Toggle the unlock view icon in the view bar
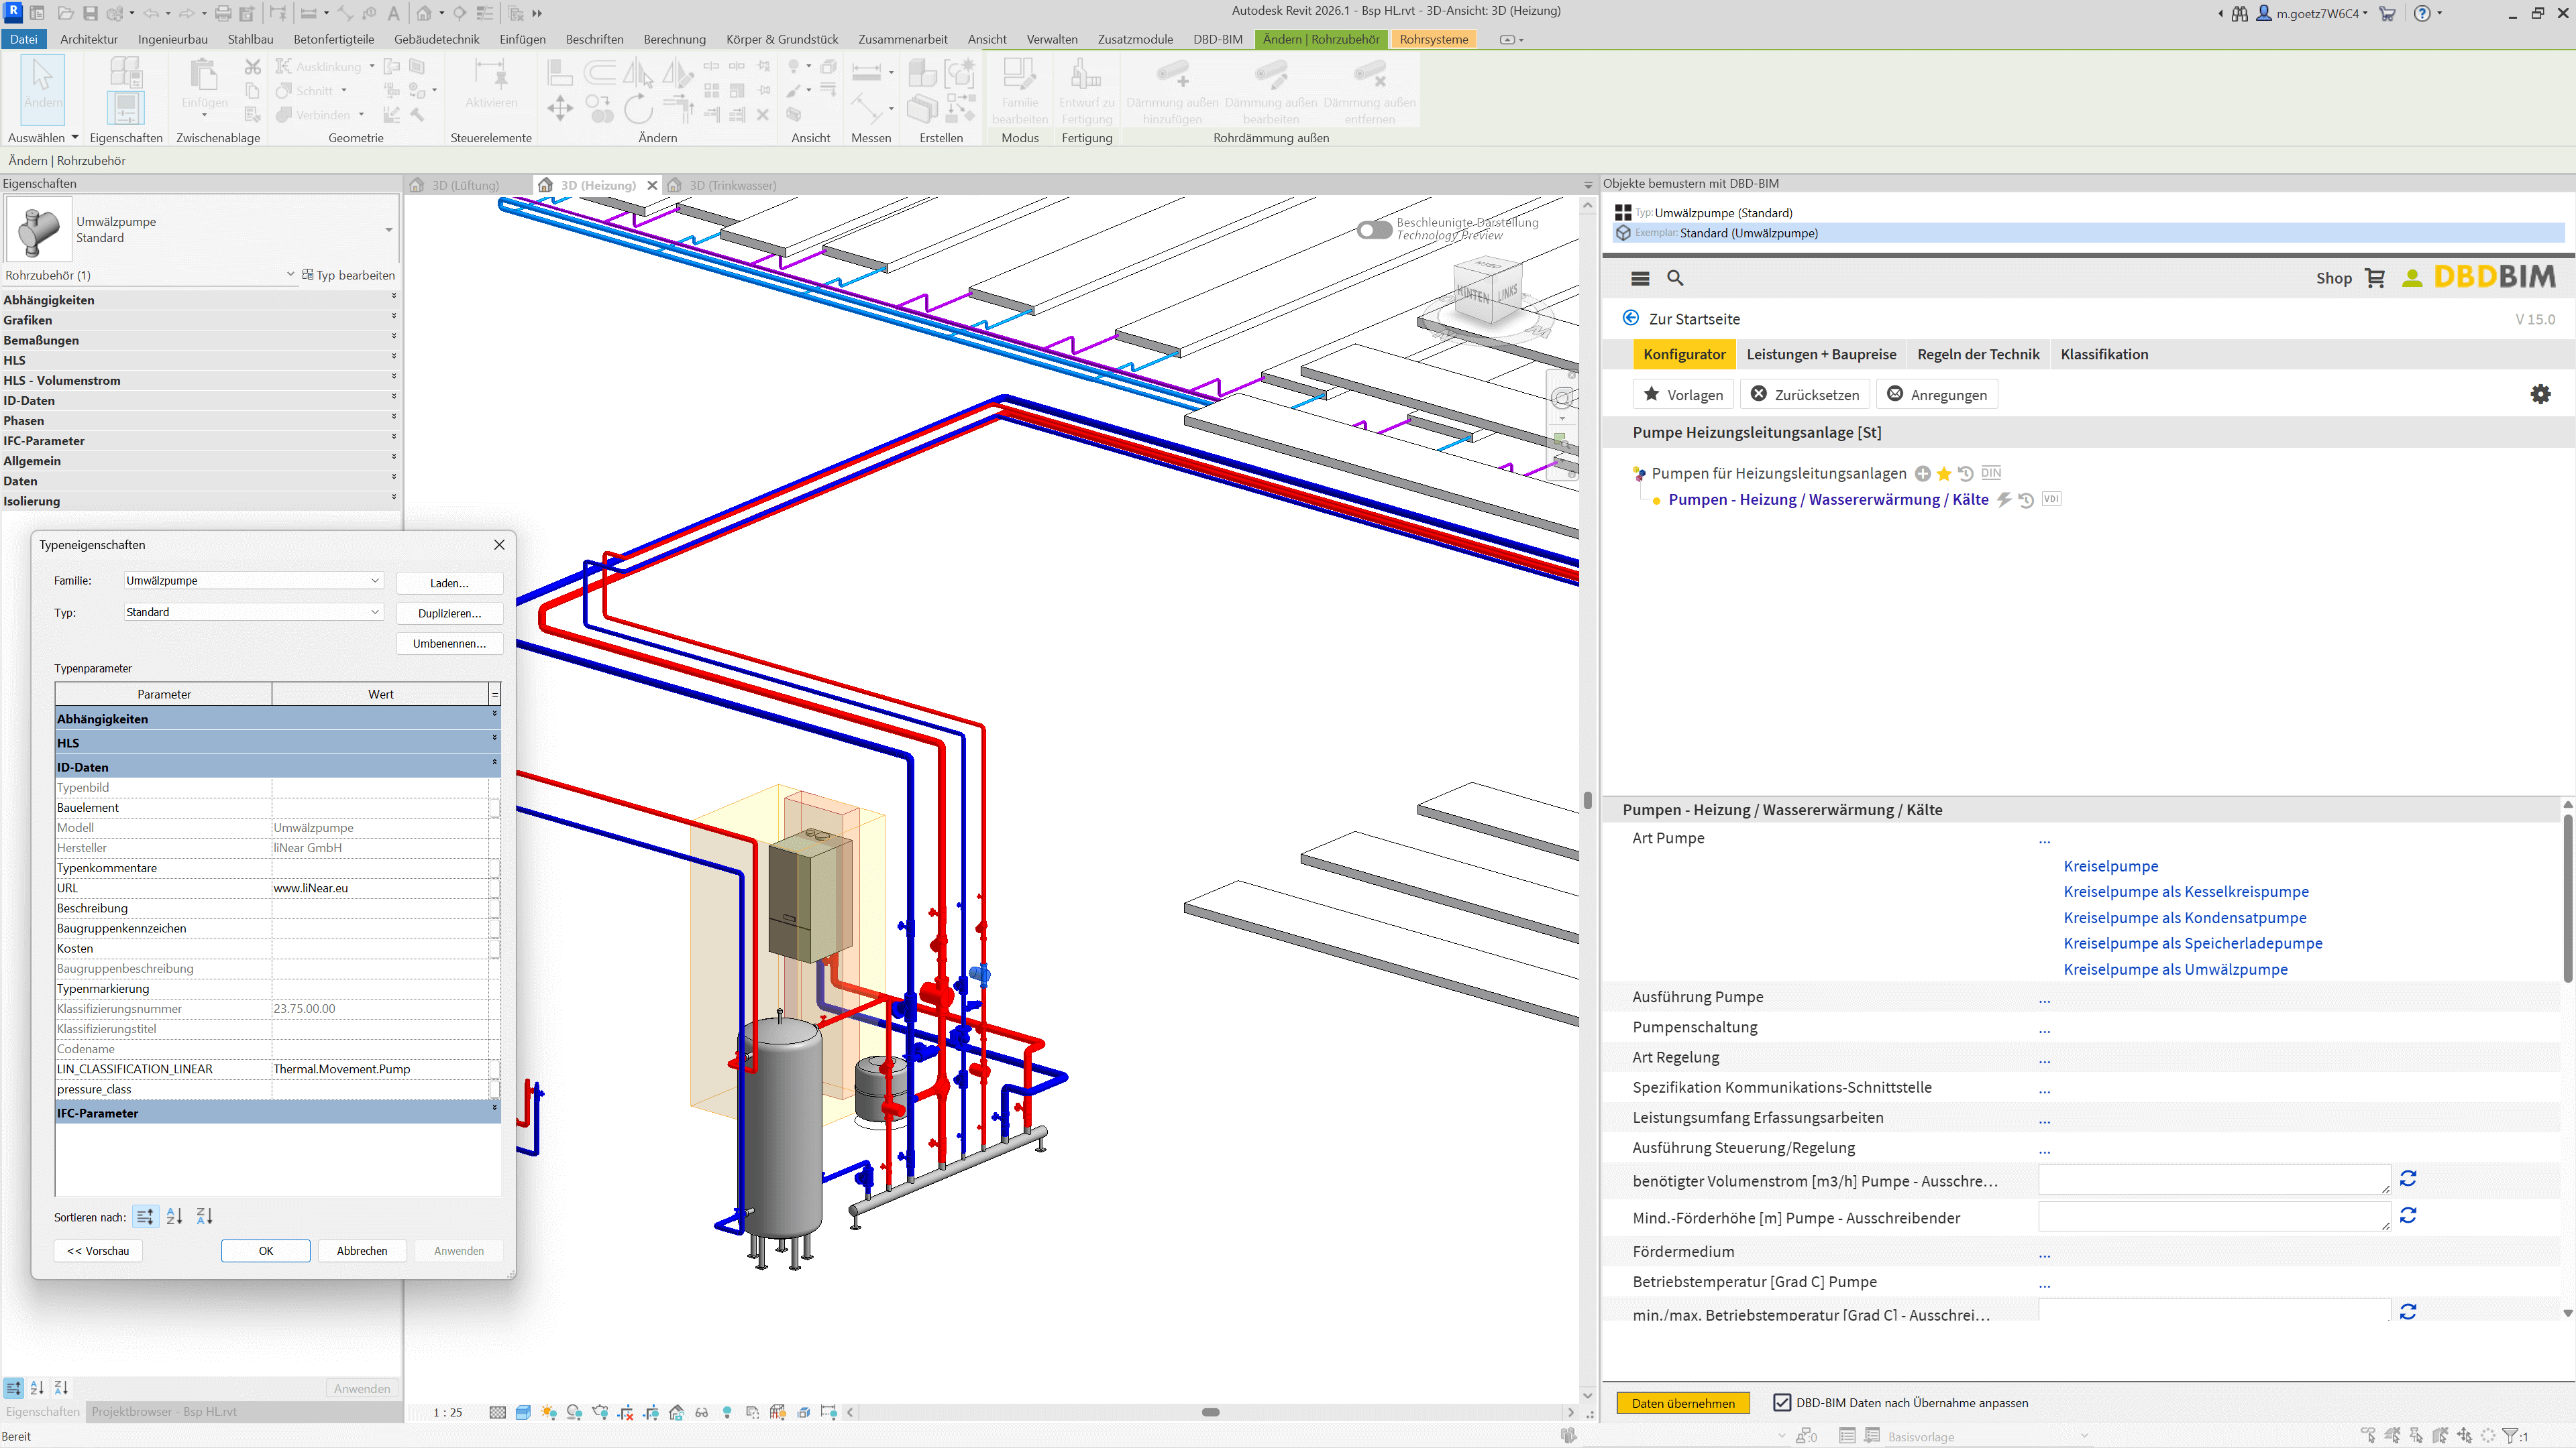The width and height of the screenshot is (2576, 1448). [x=677, y=1412]
